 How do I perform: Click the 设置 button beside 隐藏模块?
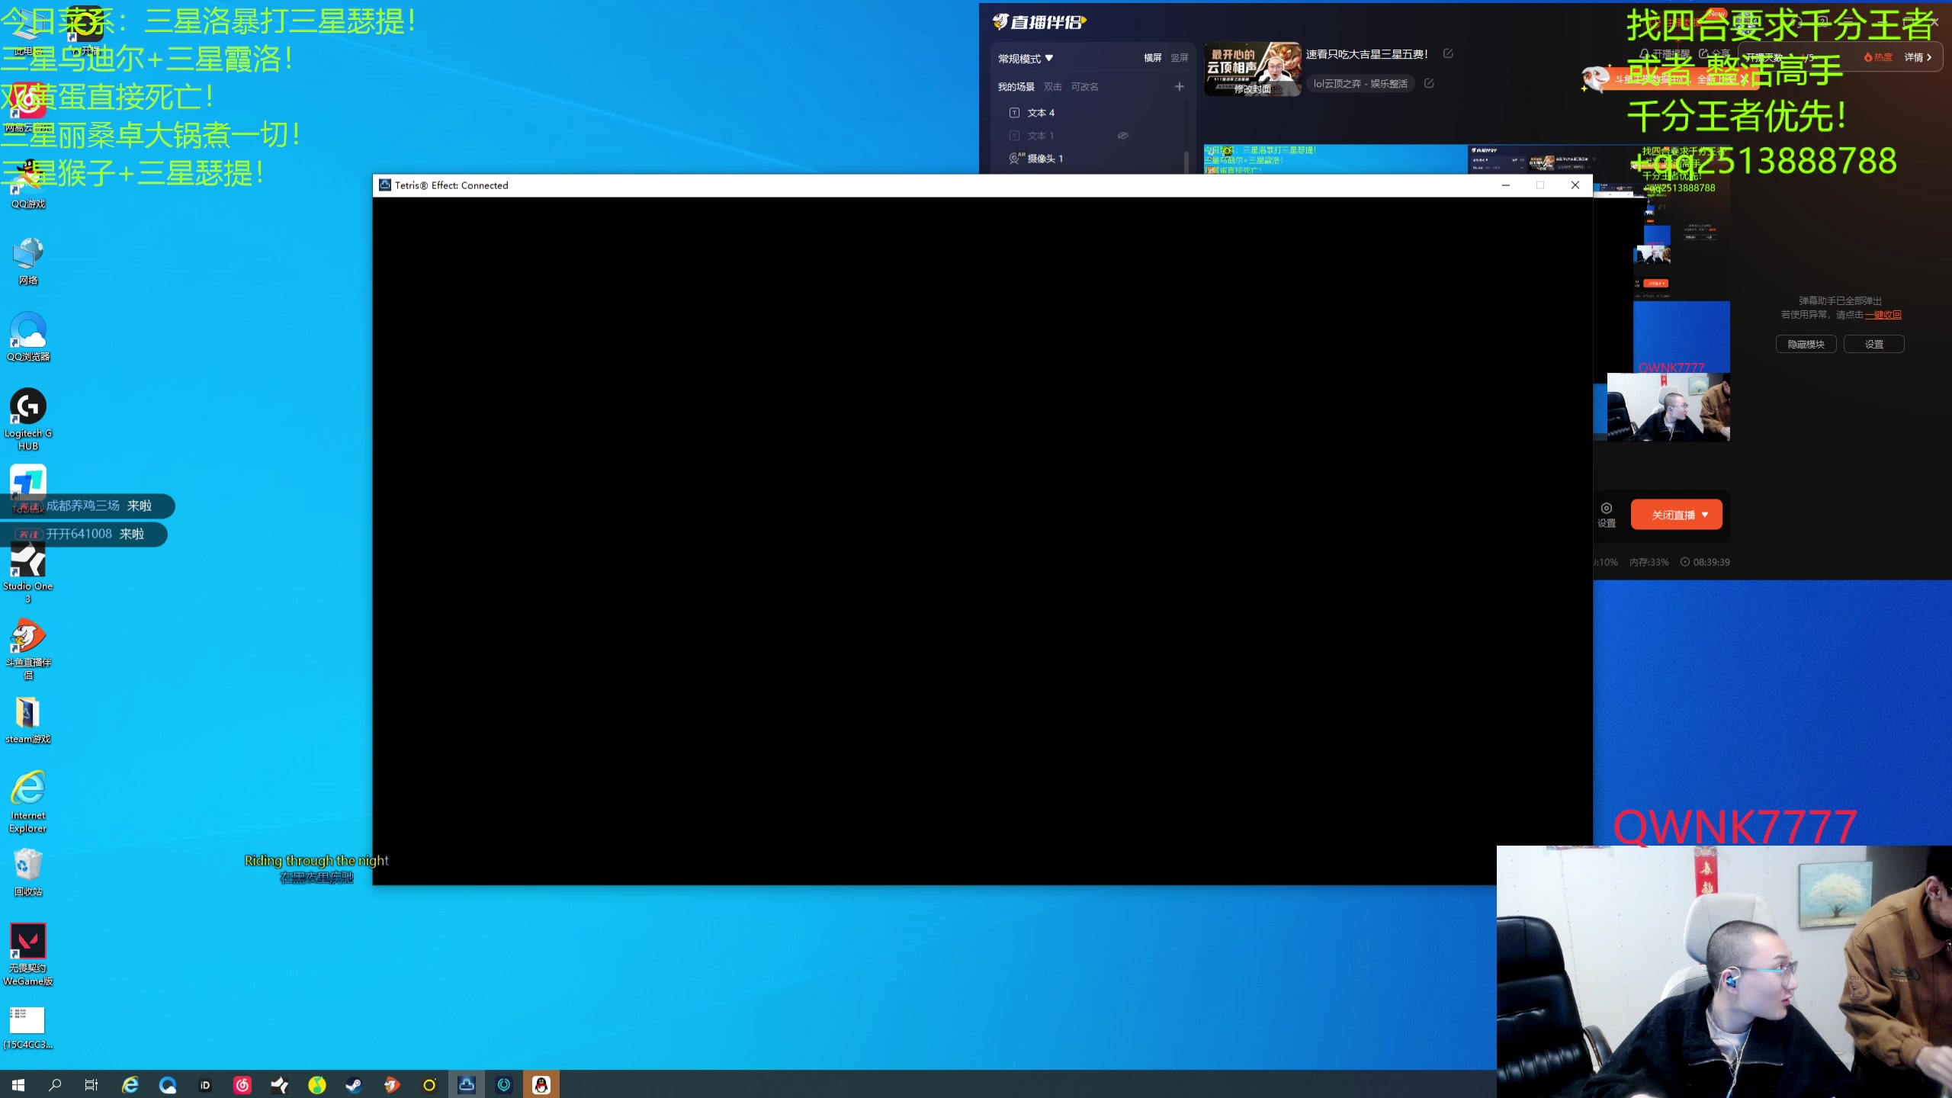pyautogui.click(x=1873, y=345)
